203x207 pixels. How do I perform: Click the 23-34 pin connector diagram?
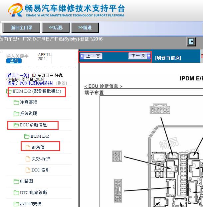pyautogui.click(x=160, y=109)
